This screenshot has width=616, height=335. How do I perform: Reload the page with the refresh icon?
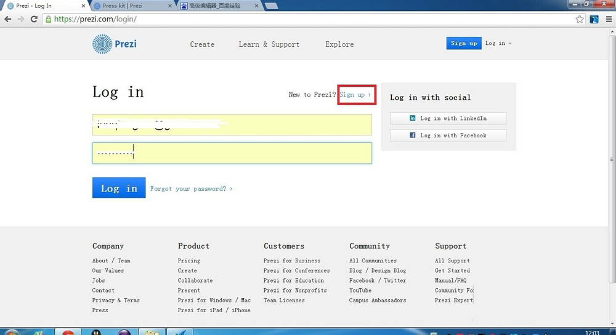point(34,19)
